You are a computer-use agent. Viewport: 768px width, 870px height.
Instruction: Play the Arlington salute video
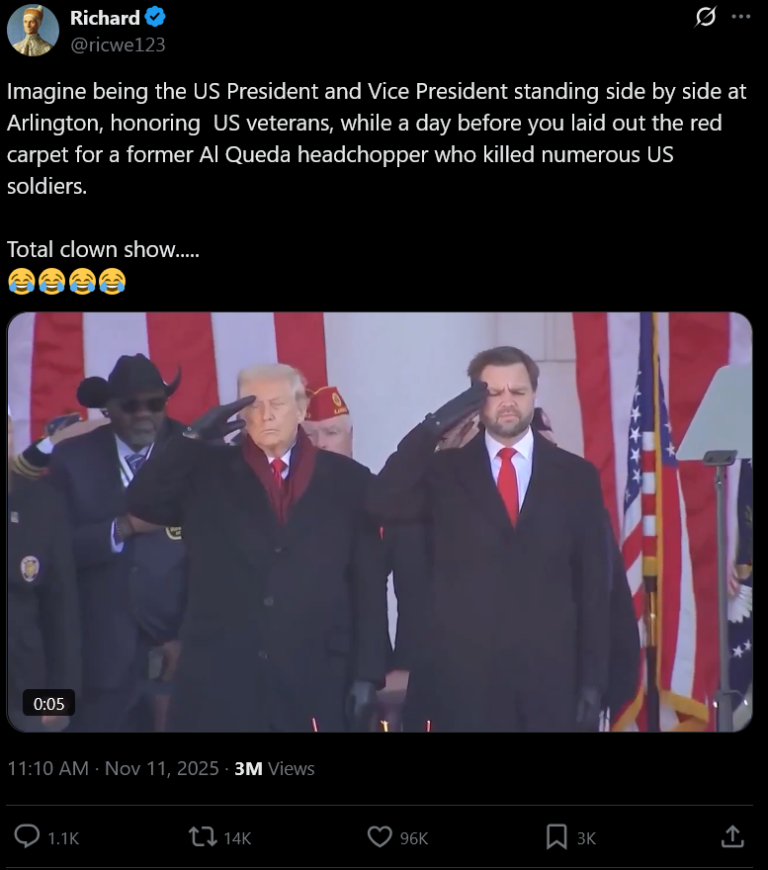(380, 522)
